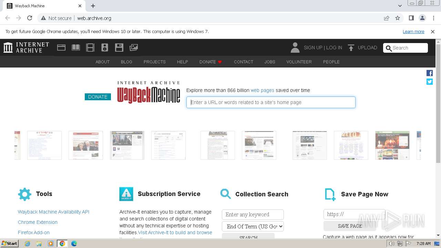Open the Firefox Add-on link
441x248 pixels.
click(x=34, y=232)
